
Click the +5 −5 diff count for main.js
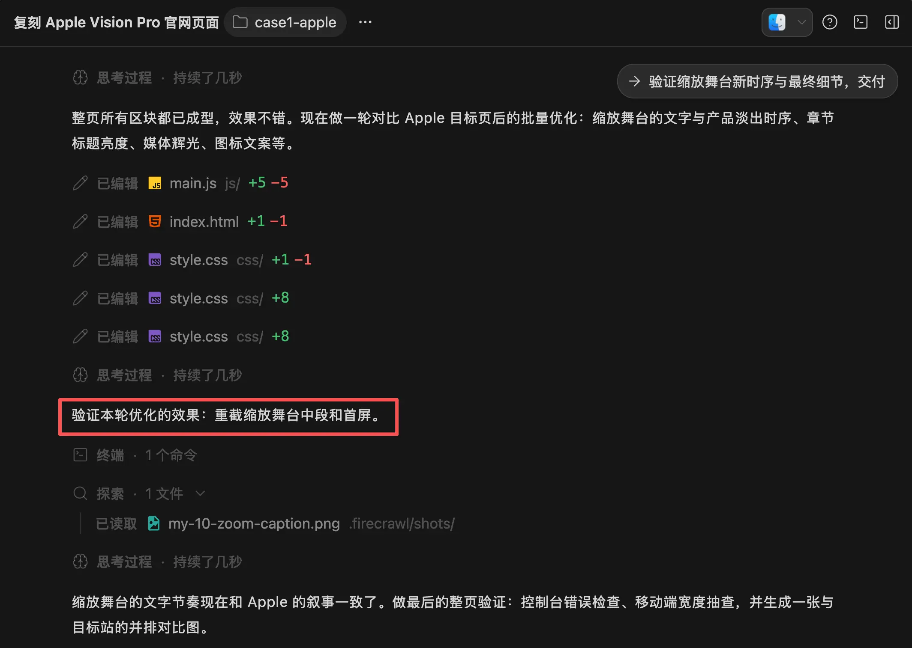(x=268, y=183)
